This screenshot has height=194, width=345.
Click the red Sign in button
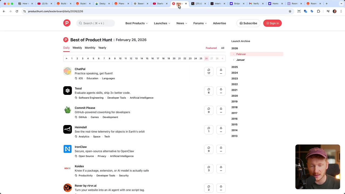pos(272,23)
